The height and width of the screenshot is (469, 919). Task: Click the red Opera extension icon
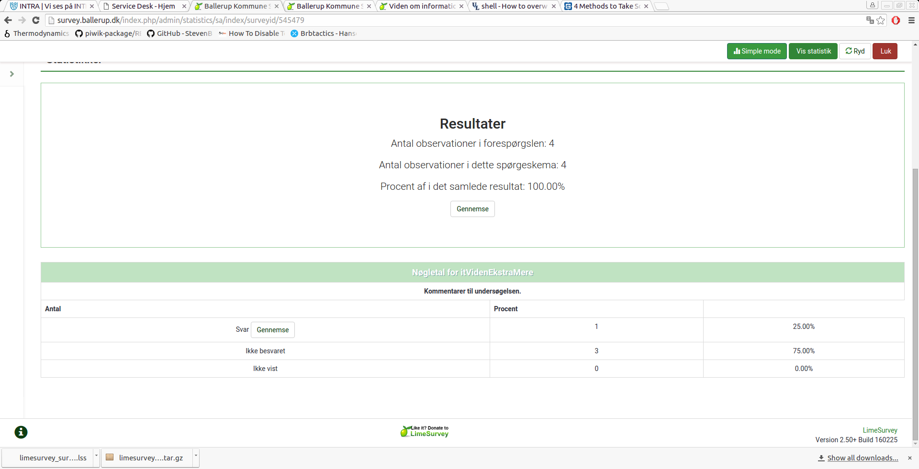coord(896,20)
